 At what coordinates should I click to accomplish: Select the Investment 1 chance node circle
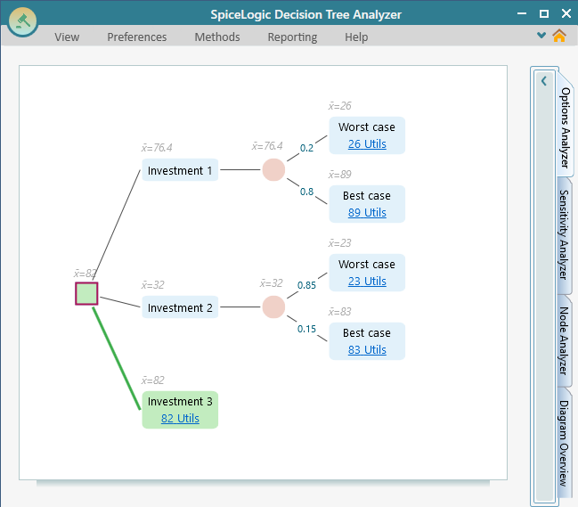[273, 170]
